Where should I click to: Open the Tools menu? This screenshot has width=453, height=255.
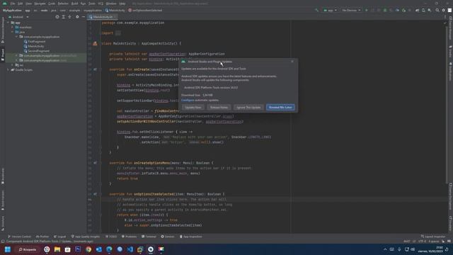click(x=92, y=4)
